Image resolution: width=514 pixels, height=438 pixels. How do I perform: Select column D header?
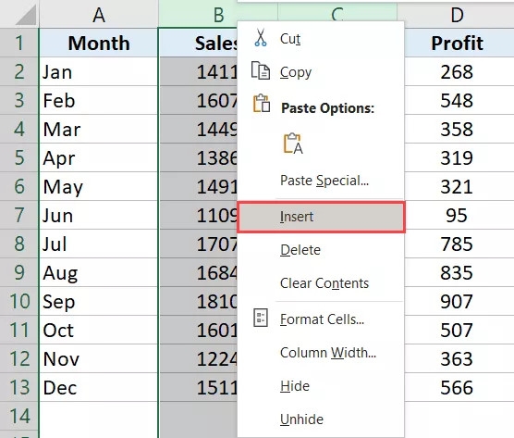[457, 15]
